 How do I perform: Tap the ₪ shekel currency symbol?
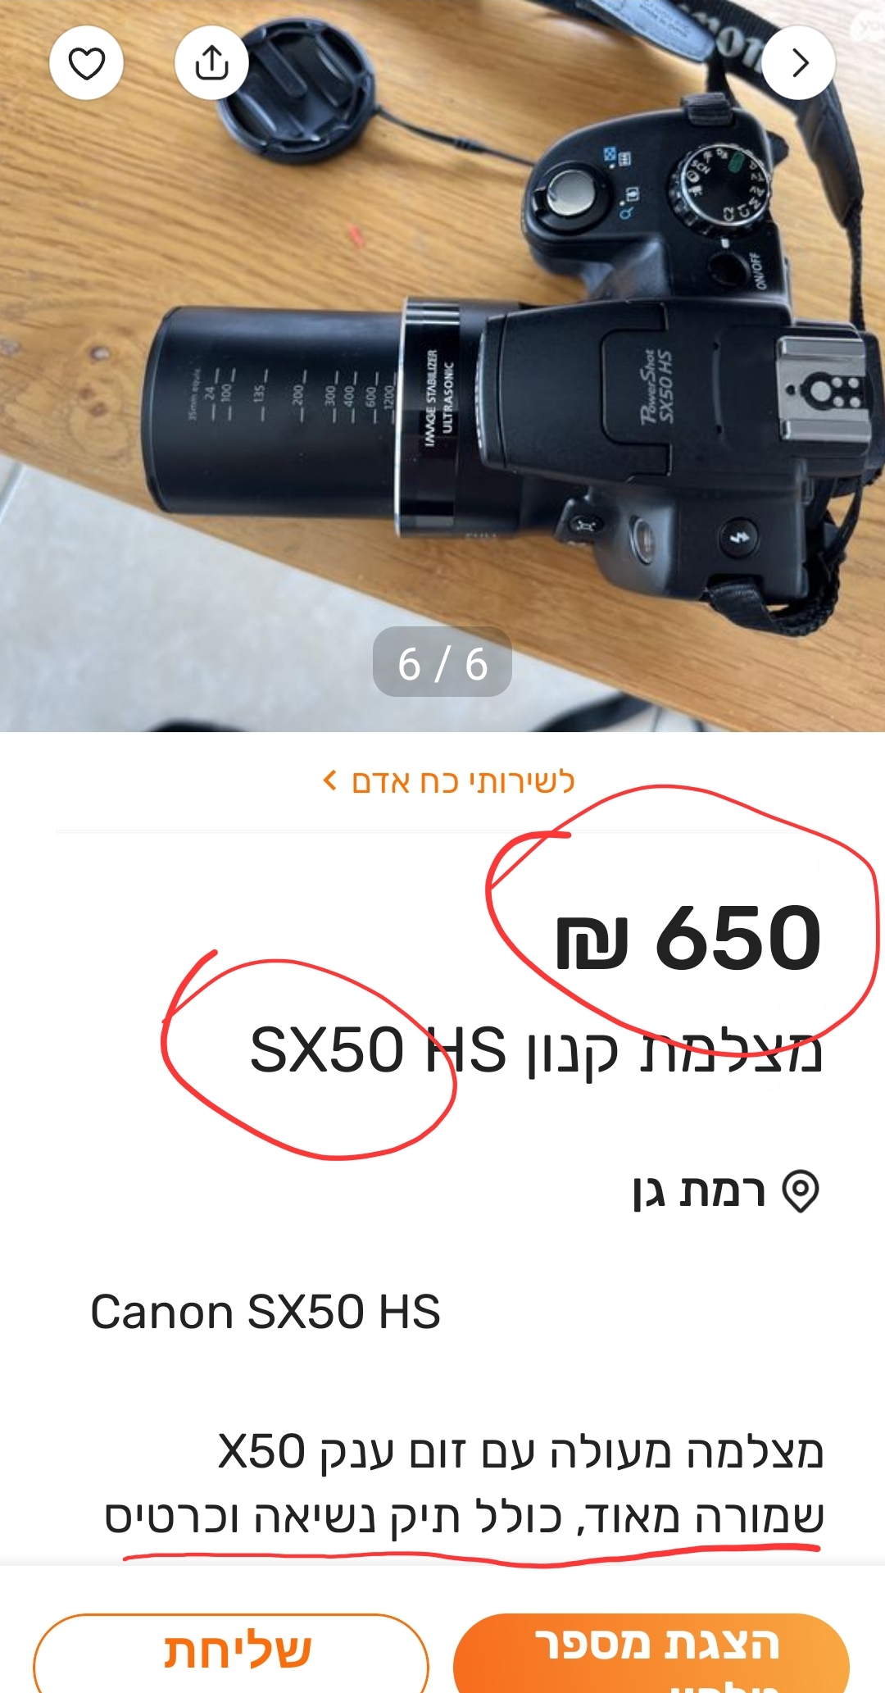(592, 942)
